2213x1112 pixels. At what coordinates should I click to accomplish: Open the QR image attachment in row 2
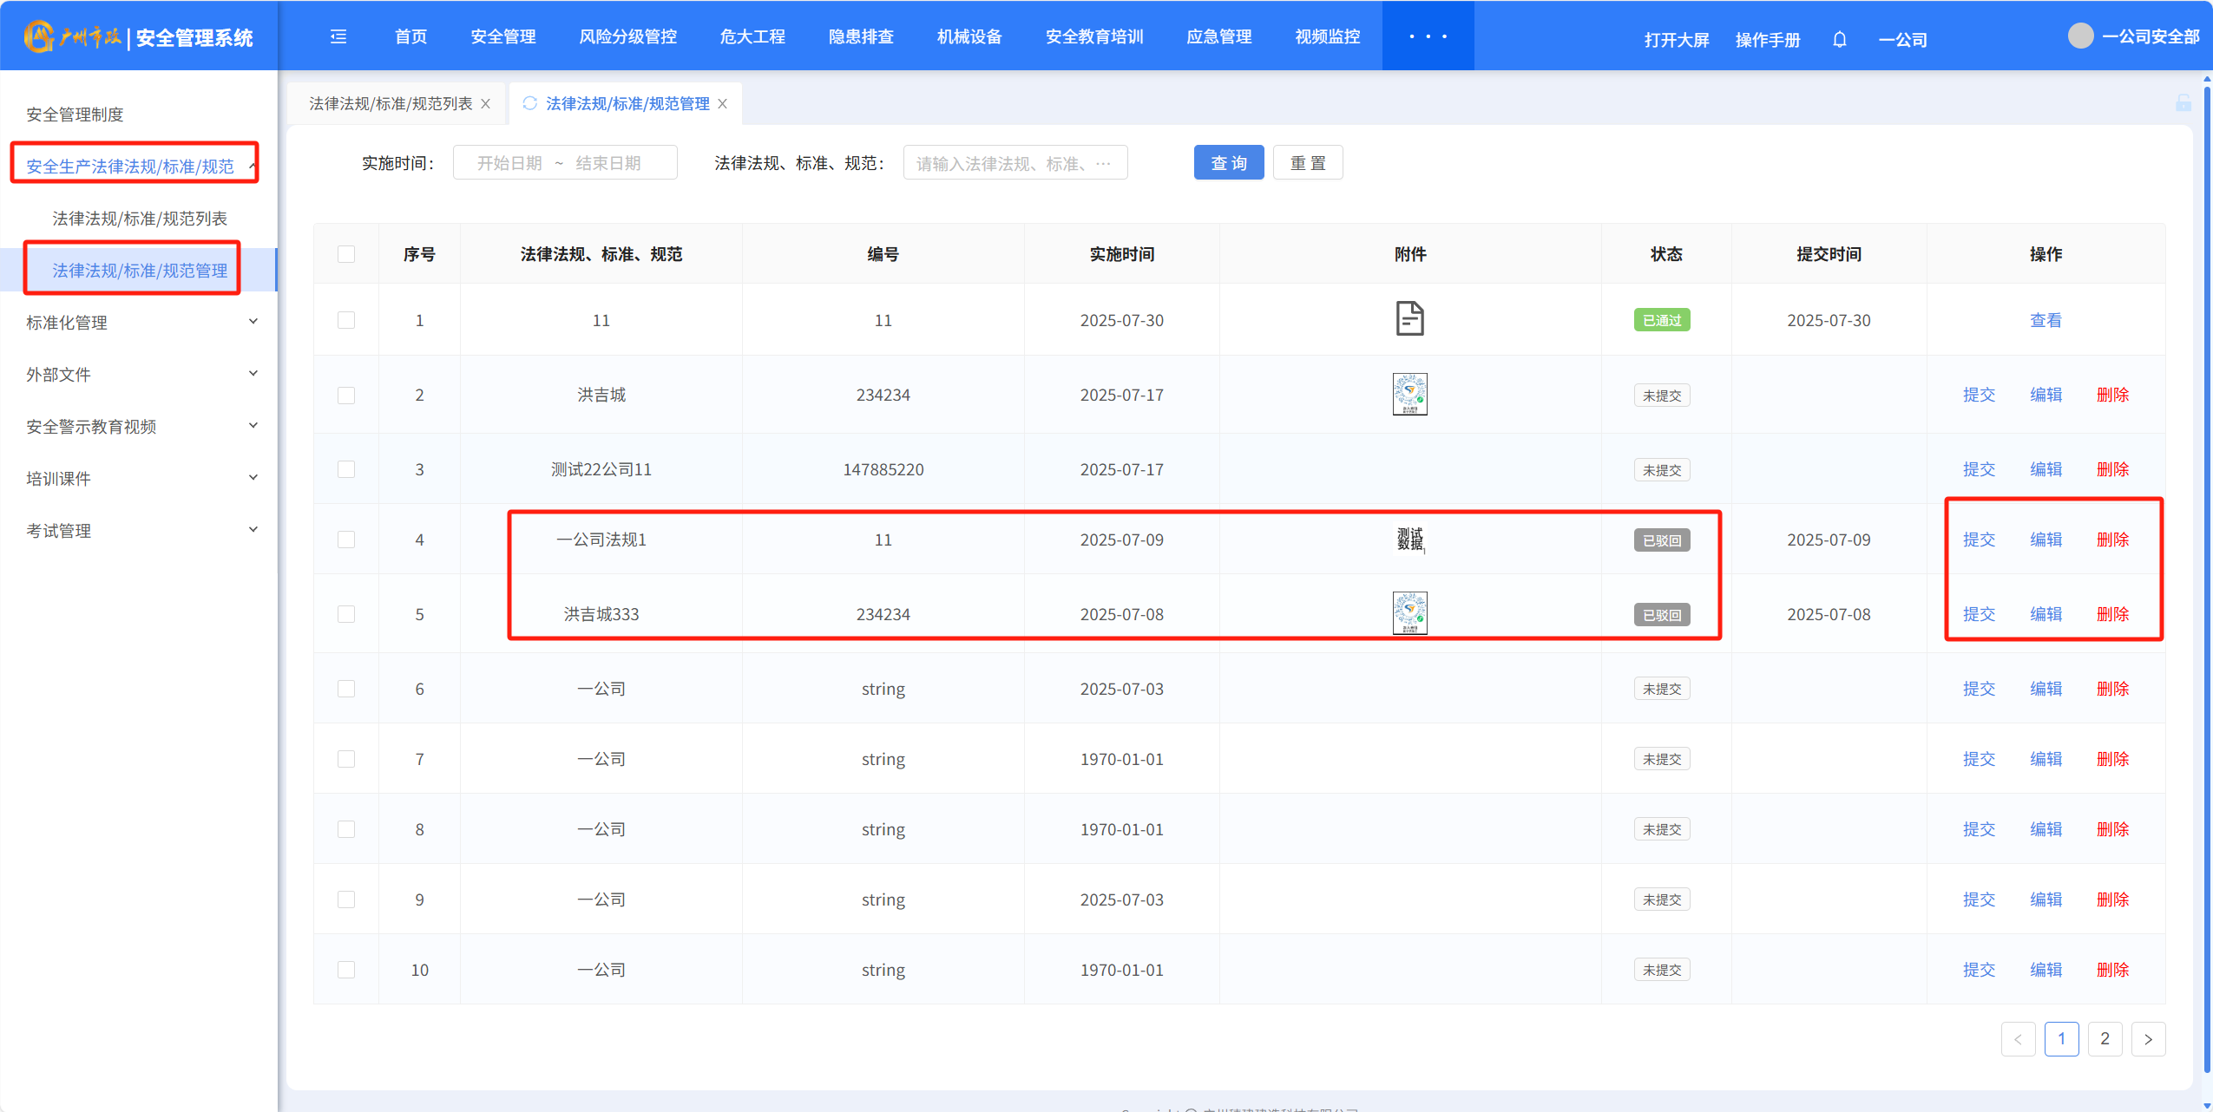click(x=1409, y=395)
